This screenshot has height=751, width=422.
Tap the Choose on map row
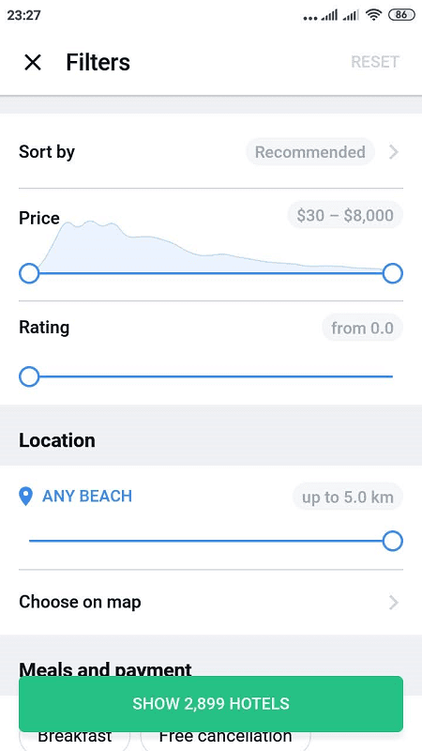(211, 602)
